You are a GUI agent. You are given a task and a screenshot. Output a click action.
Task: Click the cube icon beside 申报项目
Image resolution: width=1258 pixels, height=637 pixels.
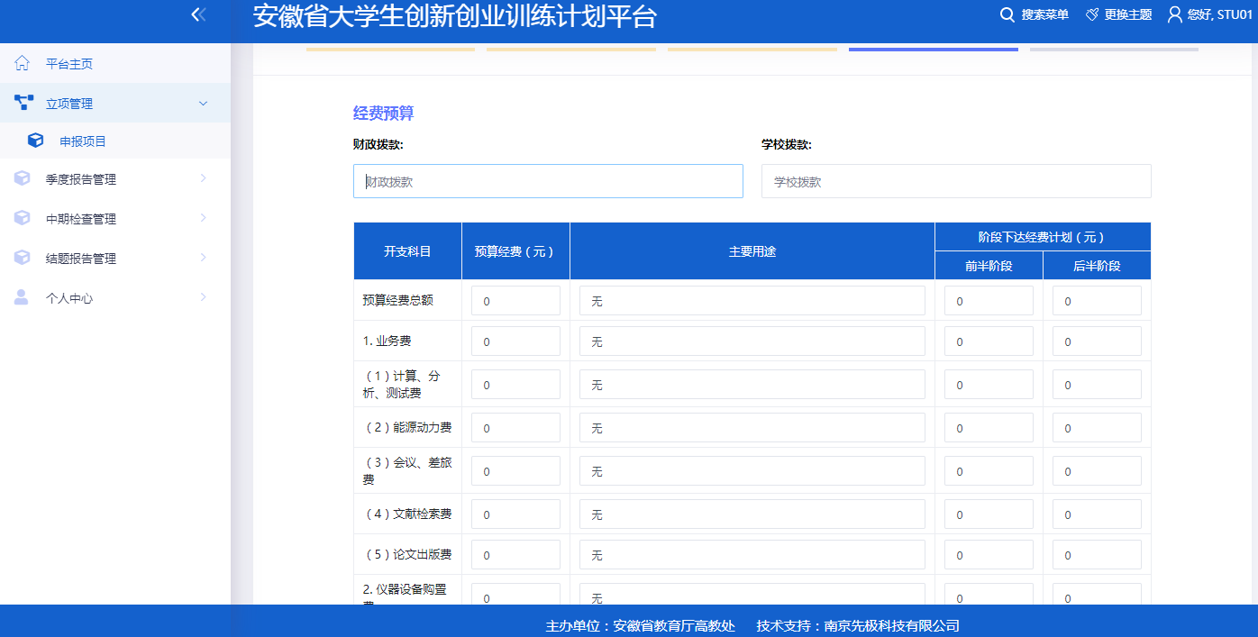click(36, 141)
